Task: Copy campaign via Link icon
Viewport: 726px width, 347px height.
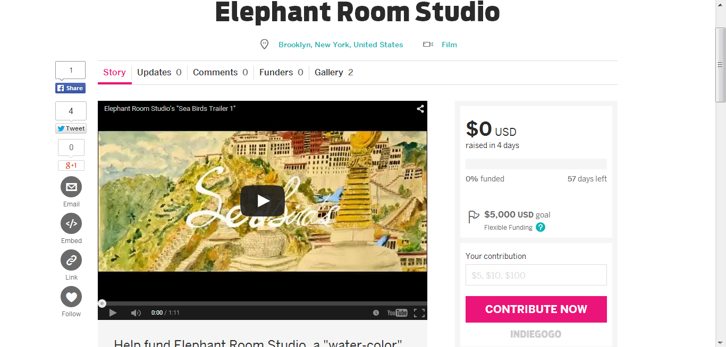Action: pyautogui.click(x=71, y=260)
